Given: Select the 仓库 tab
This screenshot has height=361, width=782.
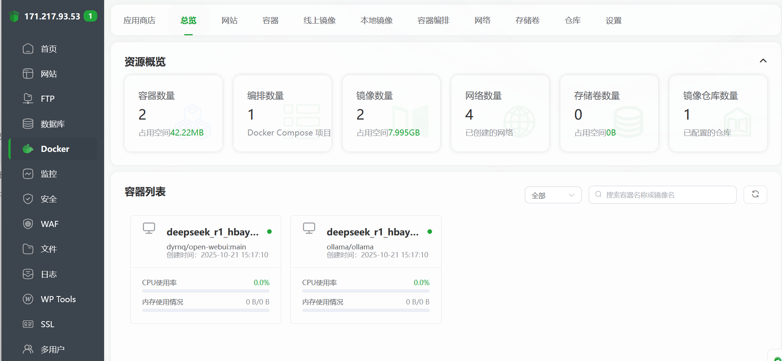Looking at the screenshot, I should click(x=573, y=20).
